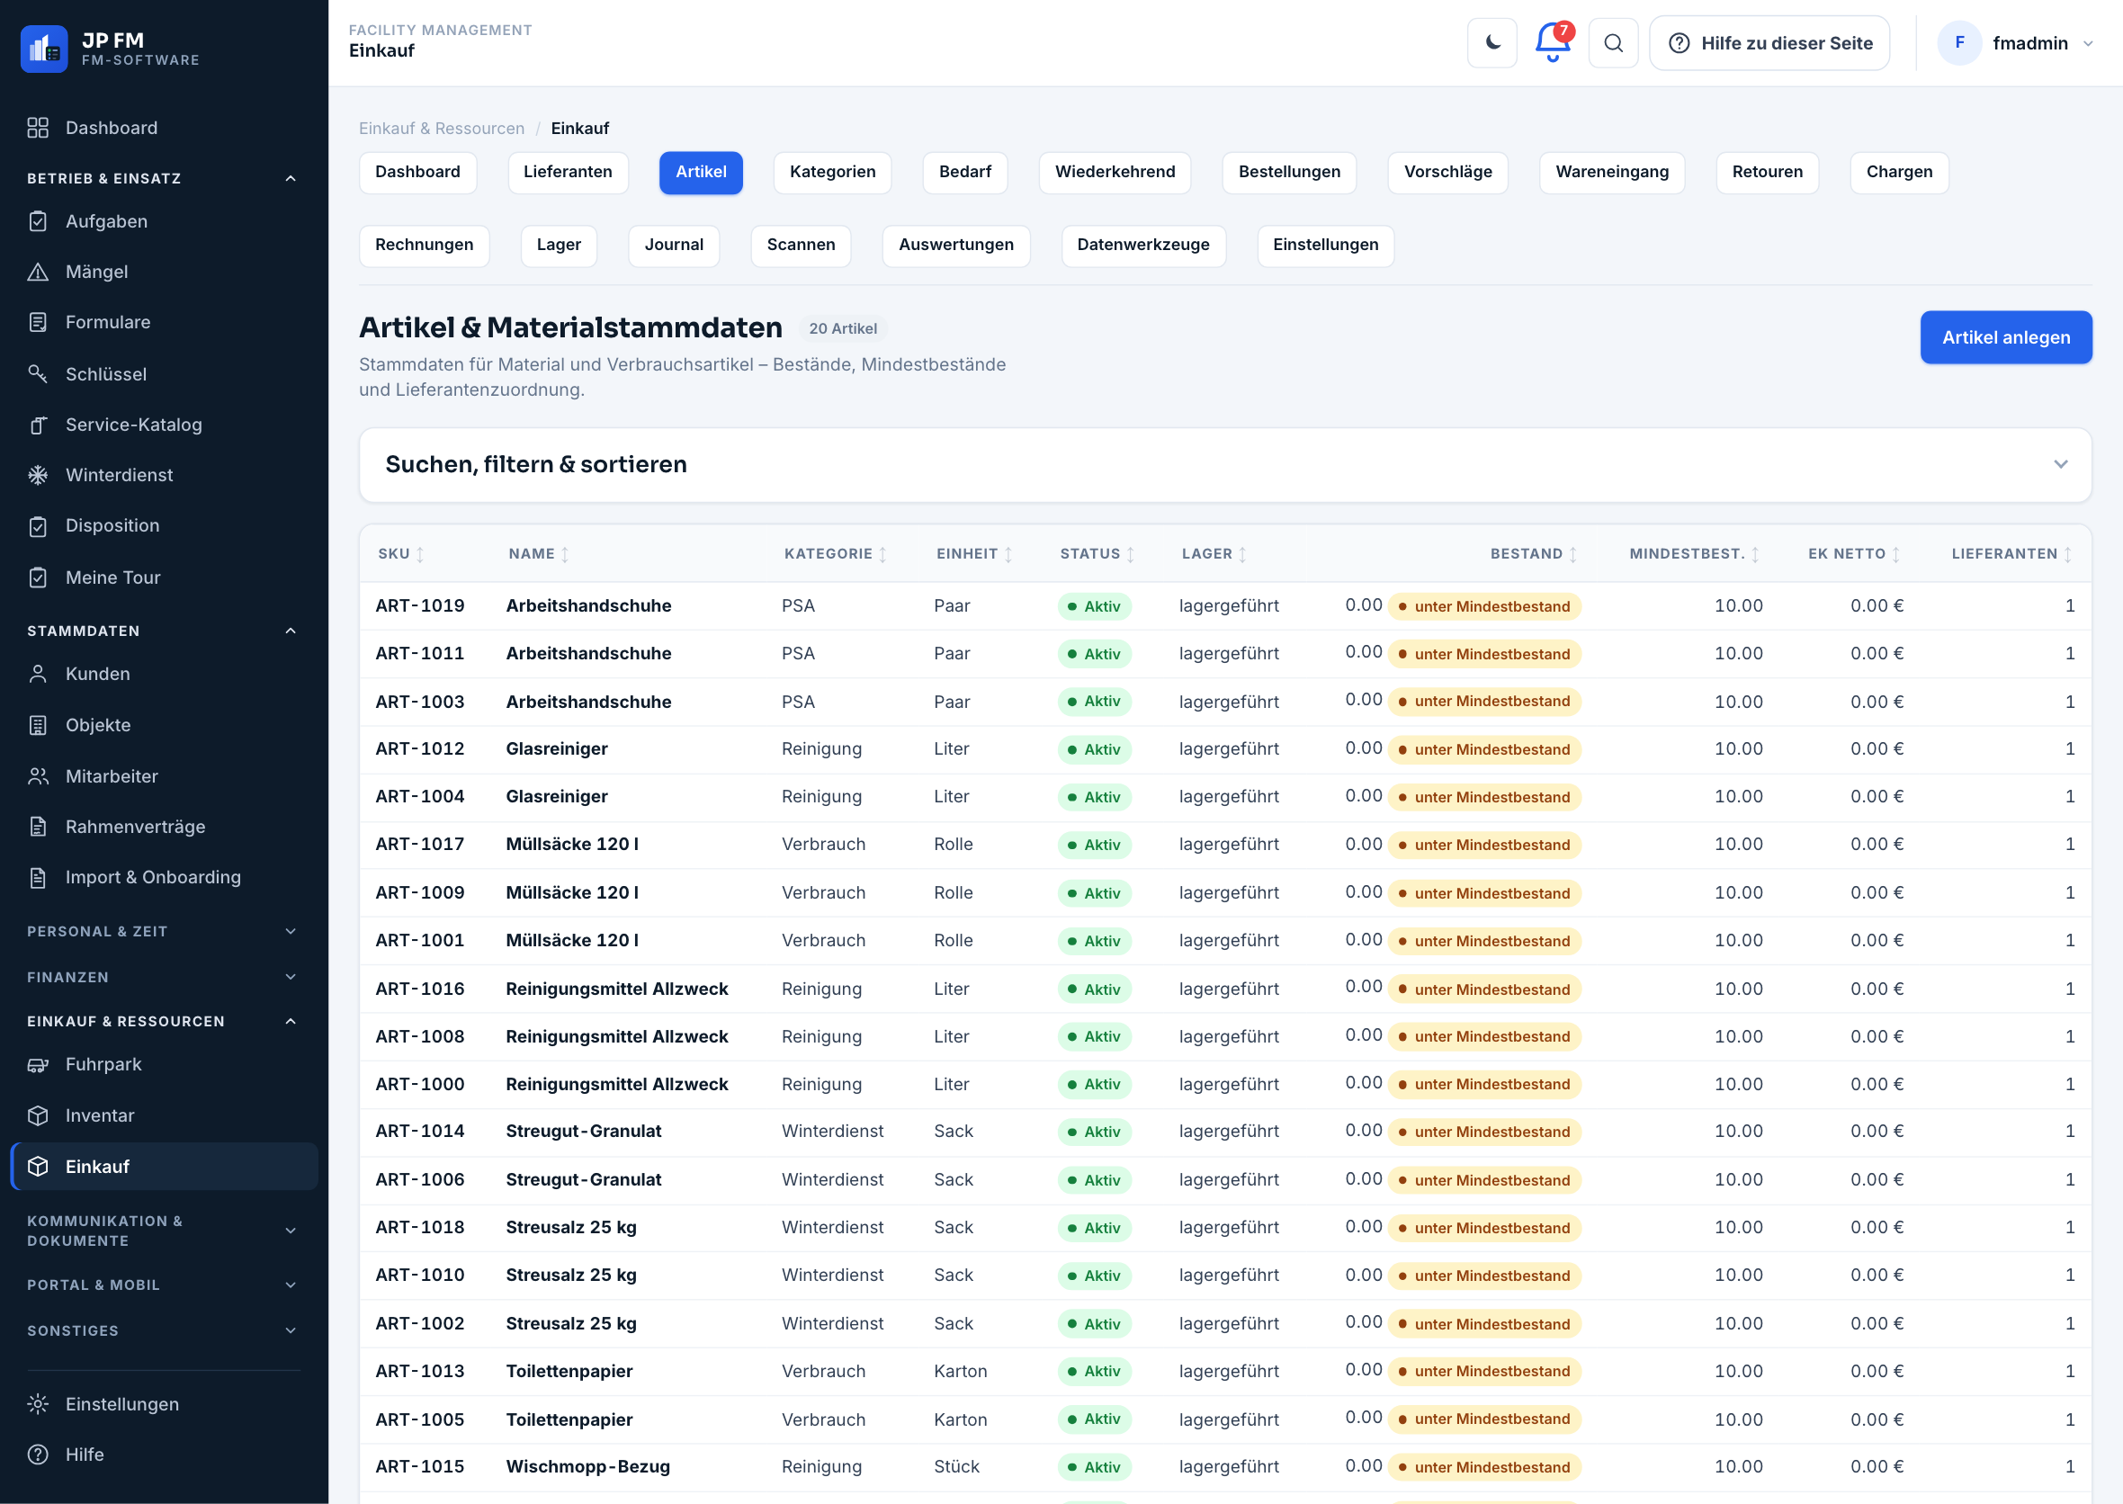
Task: Click the Mängel warning triangle icon
Action: click(x=38, y=272)
